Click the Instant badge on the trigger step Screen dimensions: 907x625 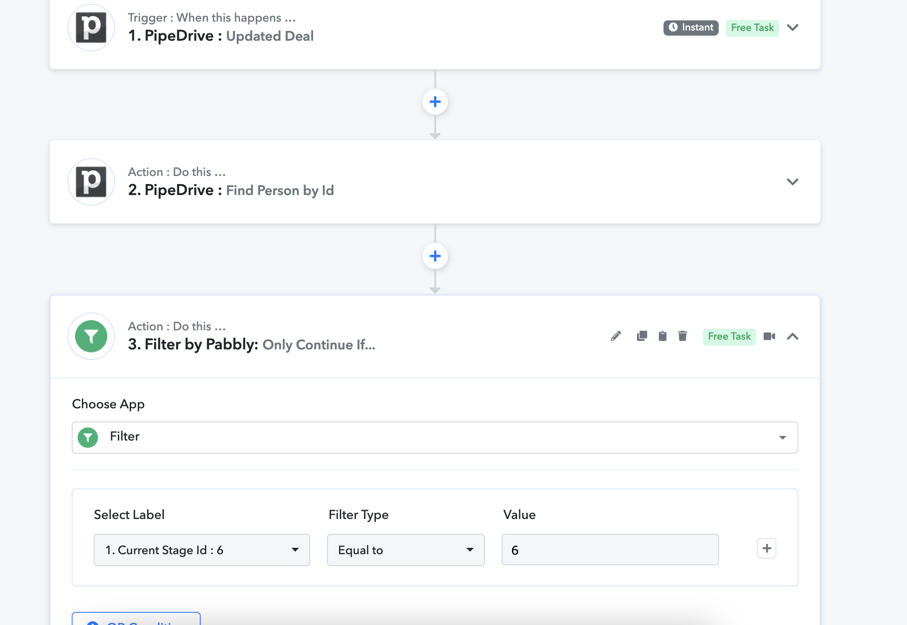pos(691,28)
